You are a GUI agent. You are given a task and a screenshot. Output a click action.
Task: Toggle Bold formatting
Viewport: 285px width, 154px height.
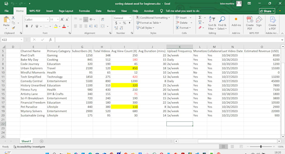[27, 26]
